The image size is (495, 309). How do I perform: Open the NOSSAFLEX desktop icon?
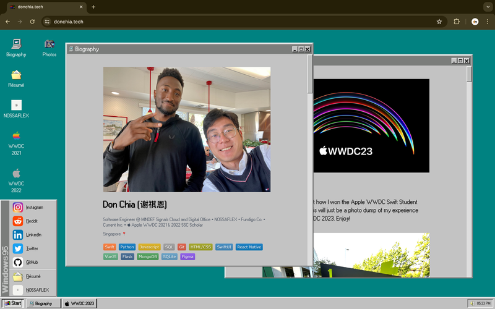(x=16, y=109)
